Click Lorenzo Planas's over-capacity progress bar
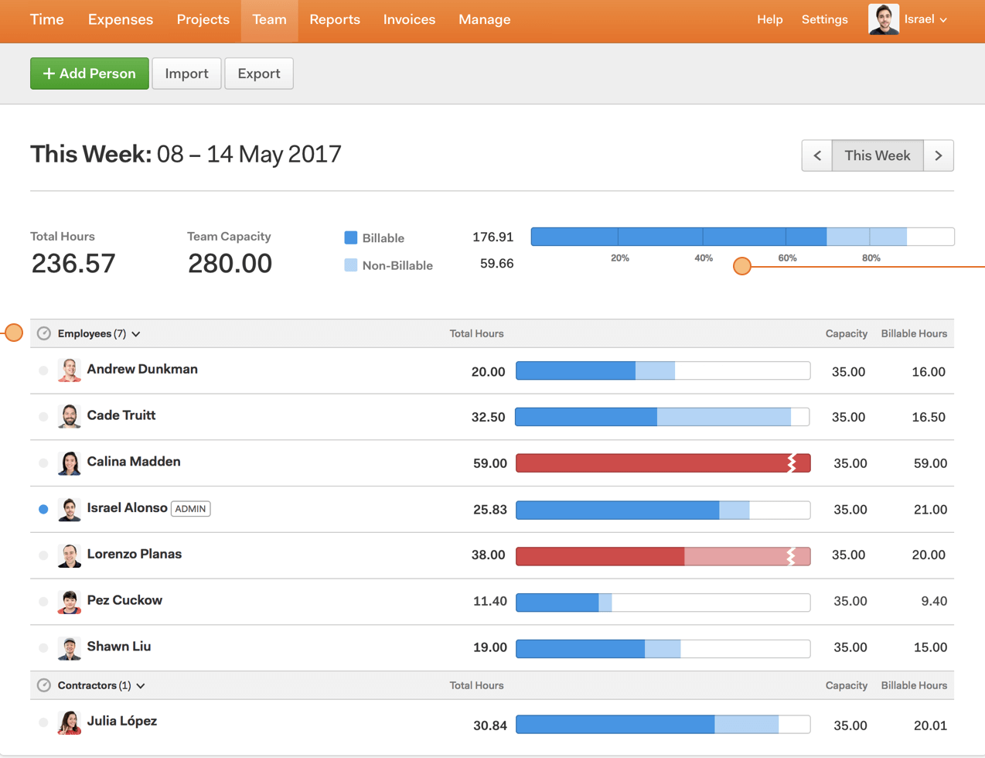 click(x=663, y=555)
